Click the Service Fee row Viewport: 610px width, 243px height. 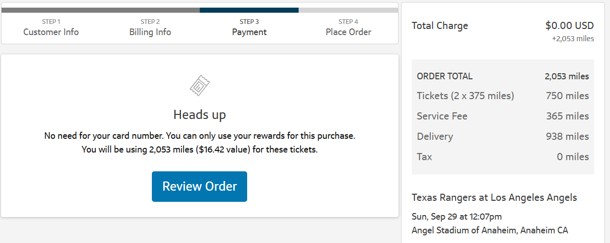click(502, 116)
